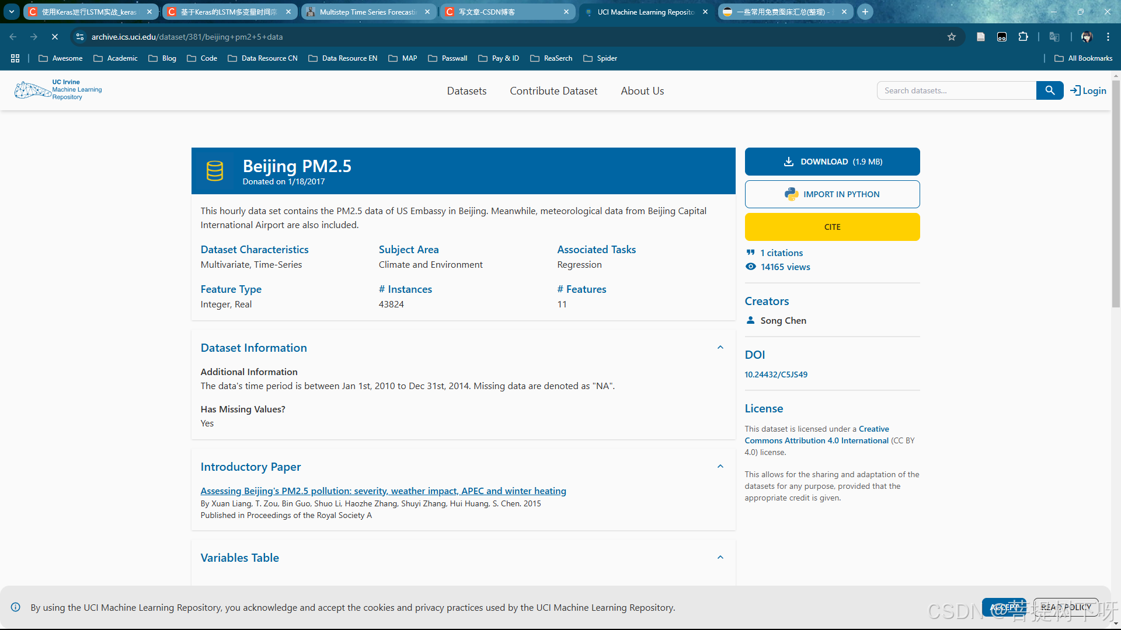Open Chrome three-dot menu
Image resolution: width=1121 pixels, height=630 pixels.
click(x=1108, y=37)
